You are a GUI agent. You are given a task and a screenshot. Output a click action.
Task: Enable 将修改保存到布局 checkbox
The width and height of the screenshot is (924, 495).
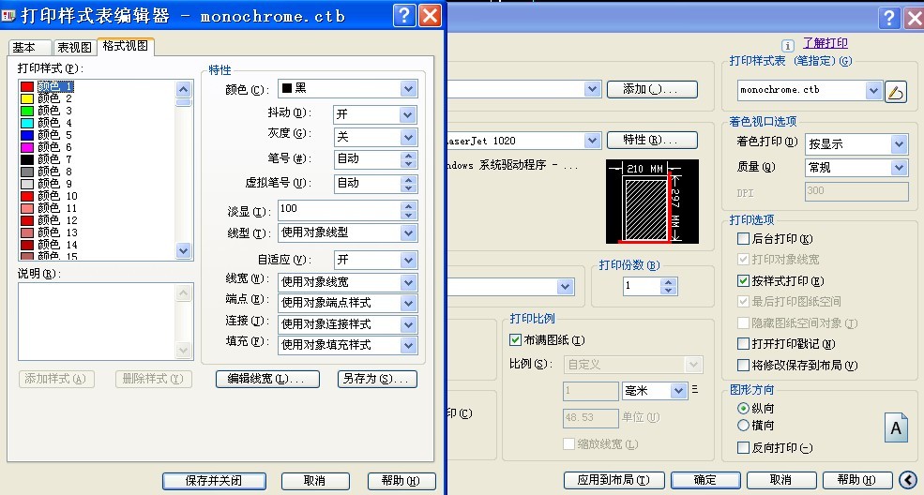point(743,365)
